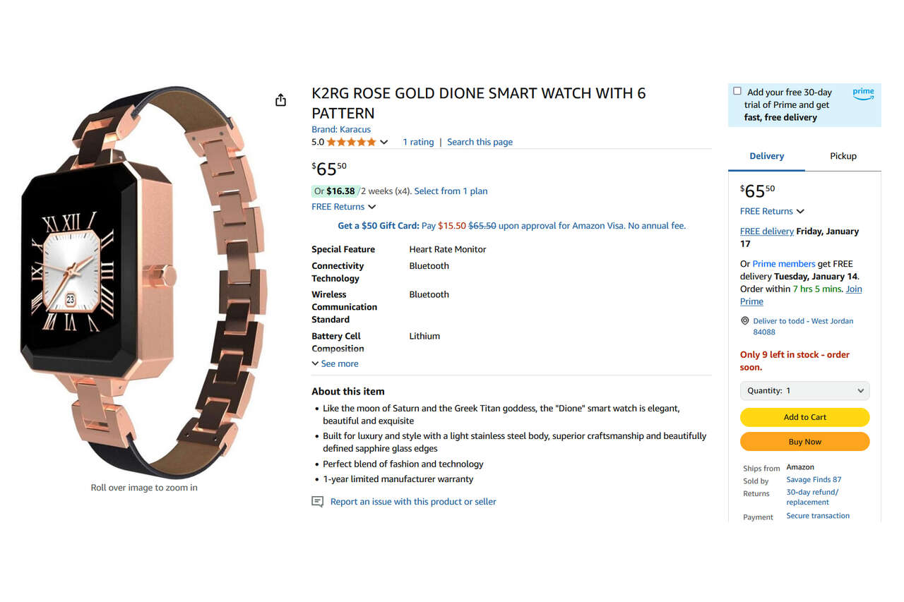Click the five-star rating stars

point(351,142)
